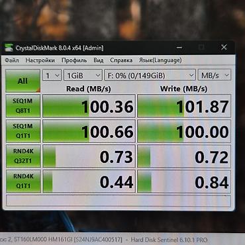Click the CrystalDiskMark app icon in title bar

(9, 48)
